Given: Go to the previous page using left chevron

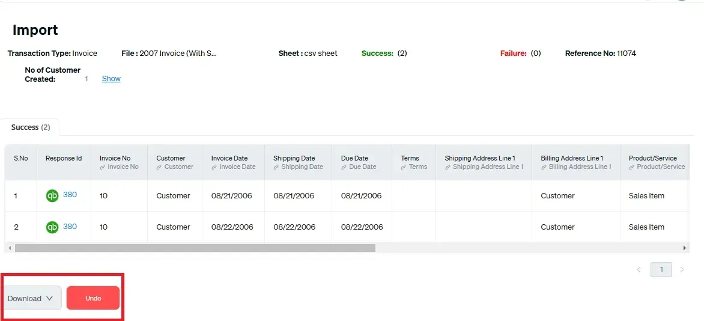Looking at the screenshot, I should click(x=639, y=270).
